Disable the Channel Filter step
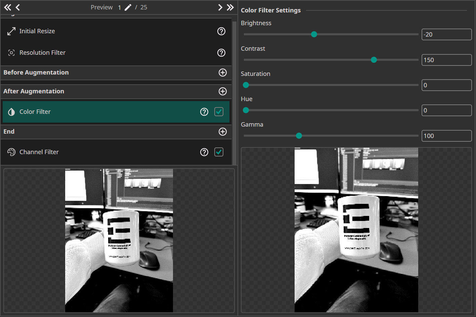The height and width of the screenshot is (317, 476). 219,152
